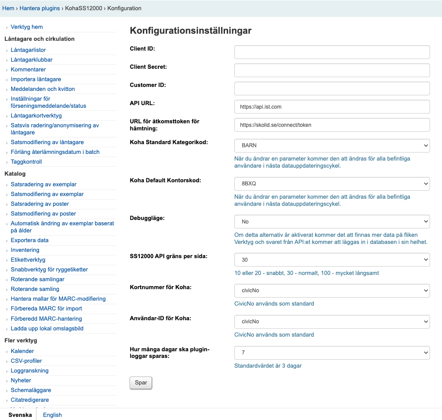
Task: Open the Användar-ID för Koha dropdown
Action: pos(332,322)
